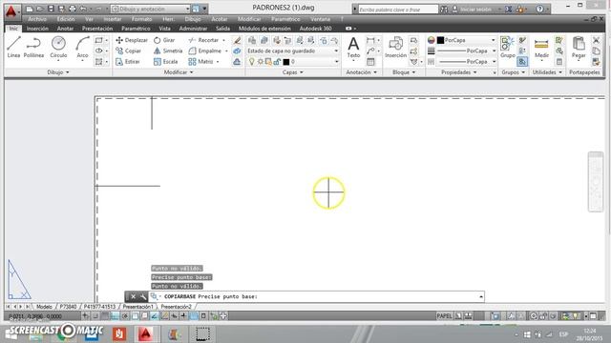Open the AutoCAD application menu logo

[x=11, y=11]
